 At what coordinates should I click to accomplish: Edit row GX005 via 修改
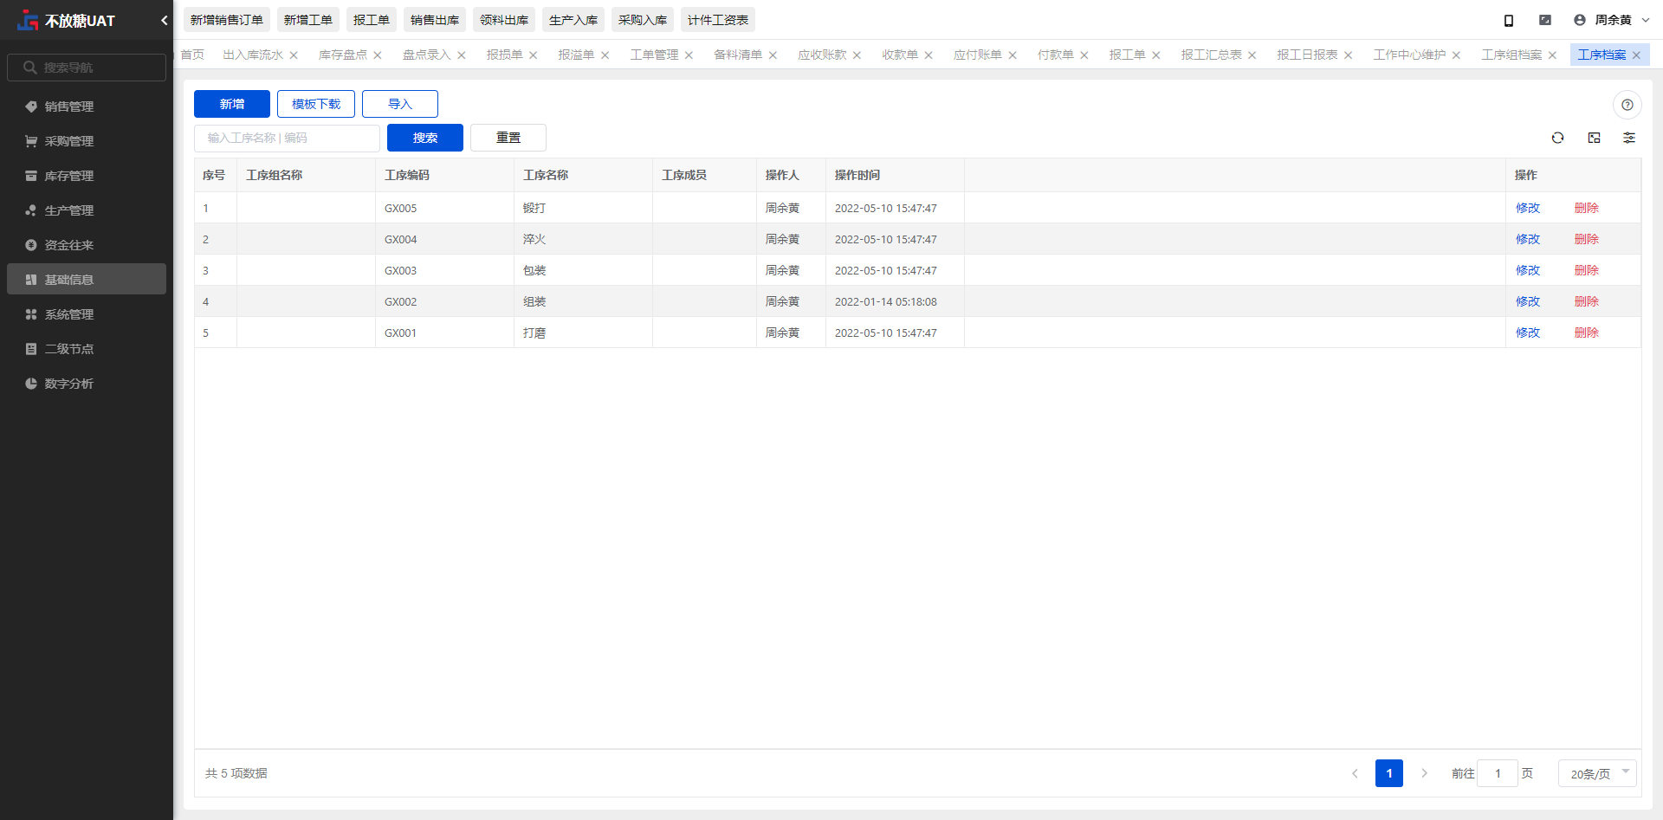(1528, 208)
